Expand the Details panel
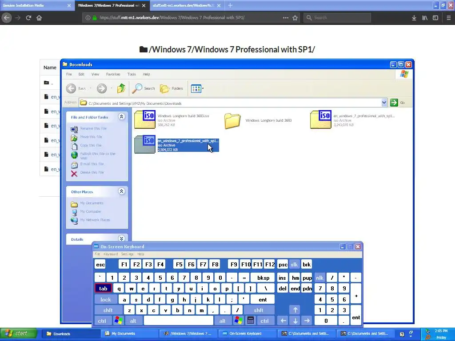455x341 pixels. pyautogui.click(x=121, y=238)
